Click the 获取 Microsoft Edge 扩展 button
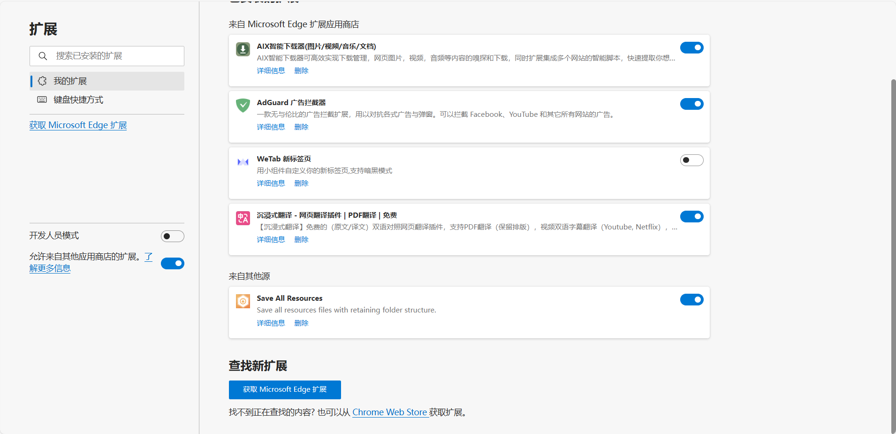Image resolution: width=896 pixels, height=434 pixels. click(284, 389)
